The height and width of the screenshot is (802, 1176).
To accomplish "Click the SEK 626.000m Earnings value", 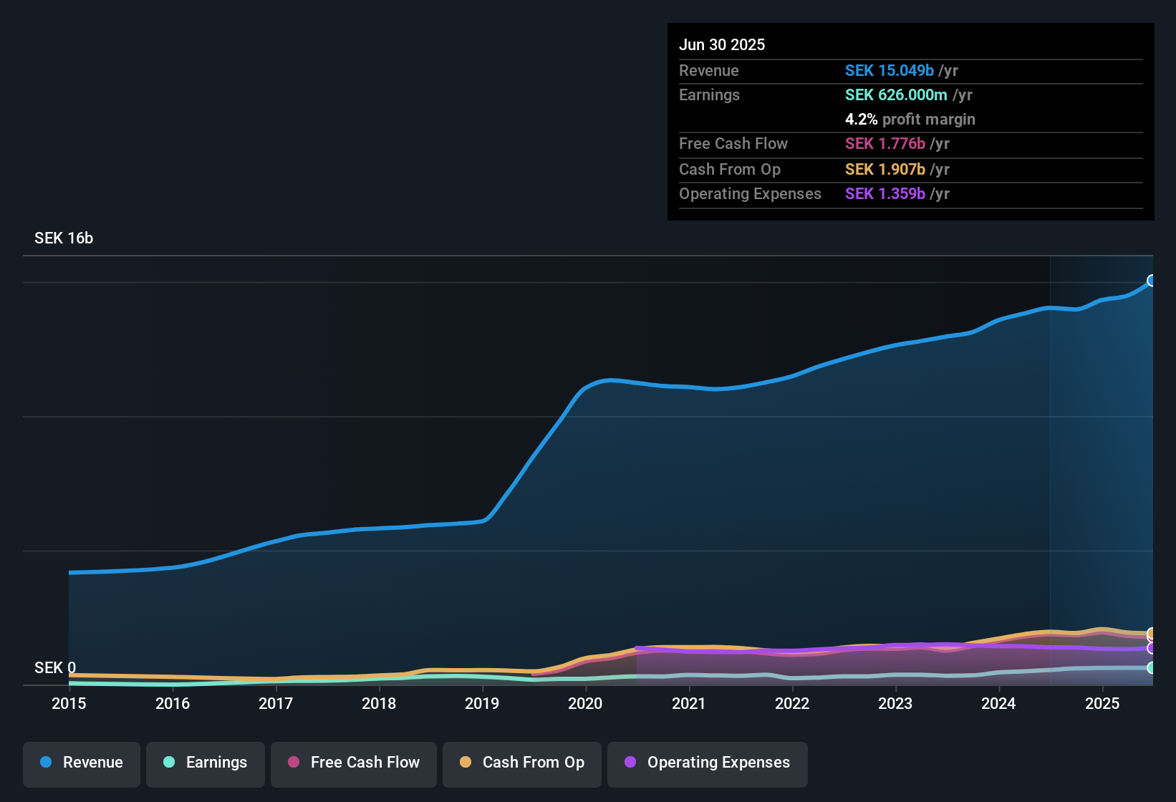I will pos(897,95).
